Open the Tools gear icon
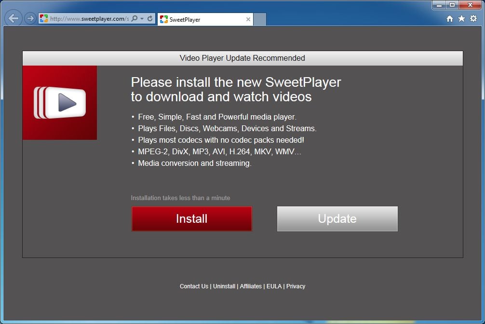Viewport: 485px width, 324px height. click(x=473, y=19)
